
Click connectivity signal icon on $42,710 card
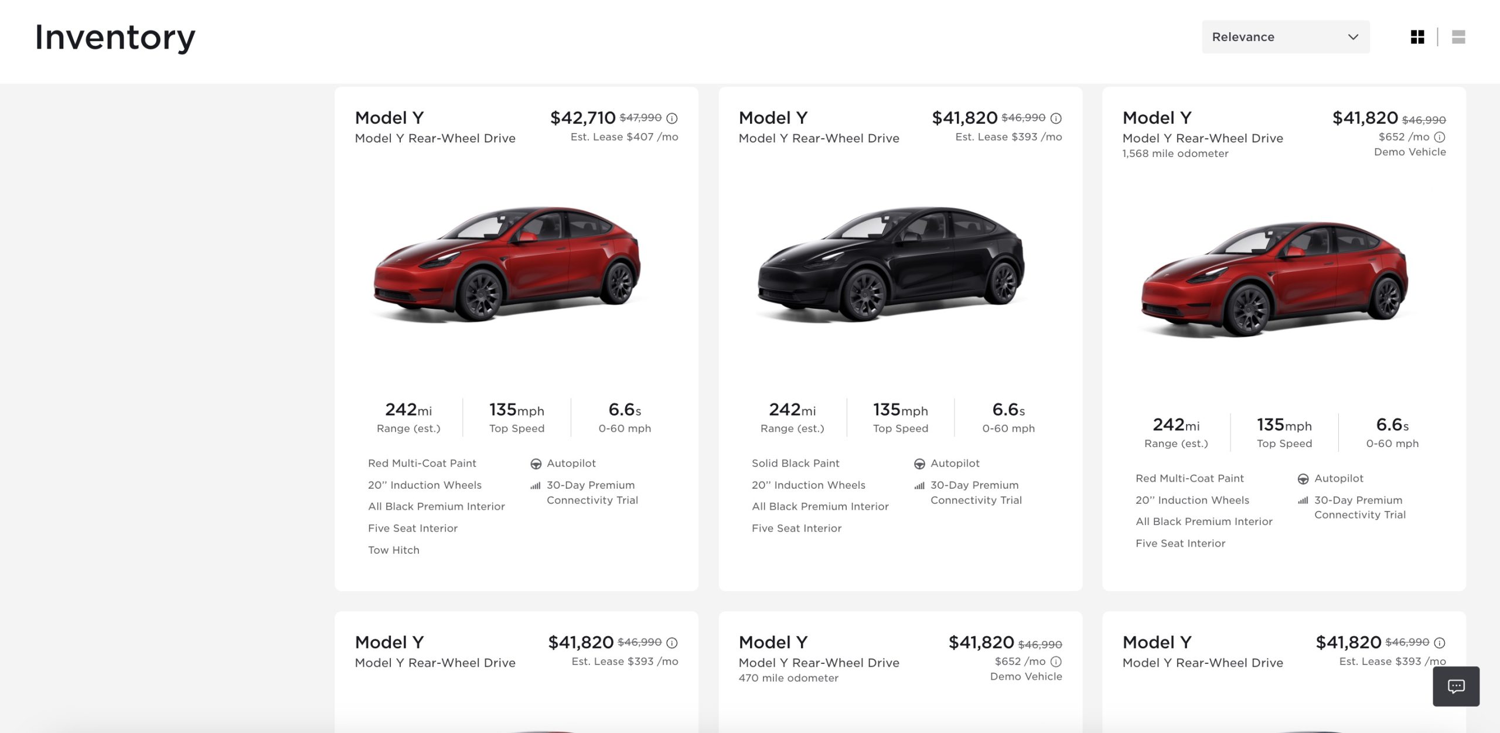536,486
